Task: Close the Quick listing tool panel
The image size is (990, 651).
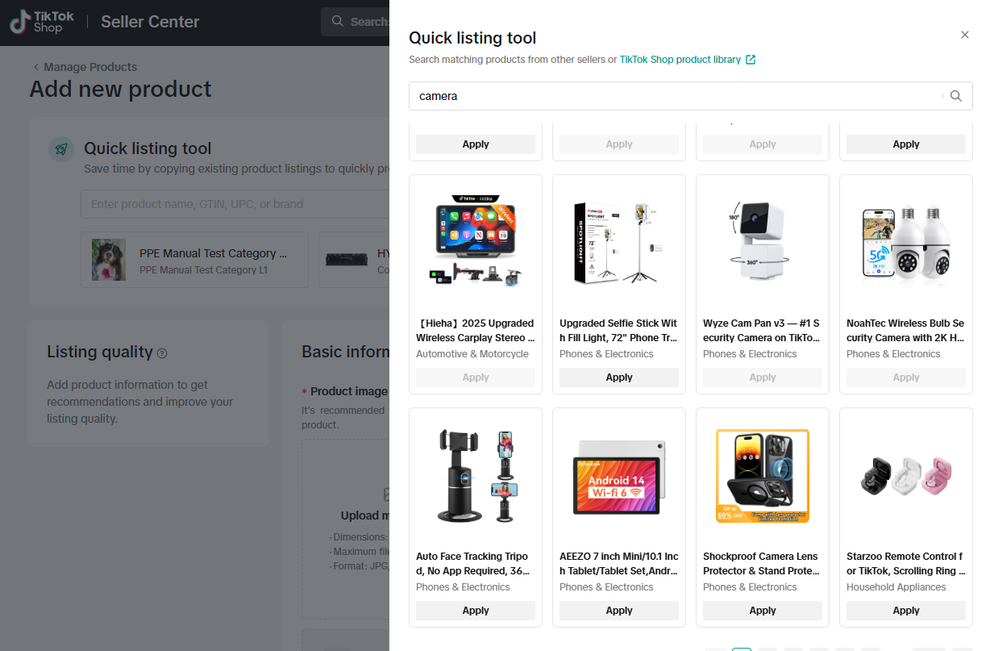Action: (965, 35)
